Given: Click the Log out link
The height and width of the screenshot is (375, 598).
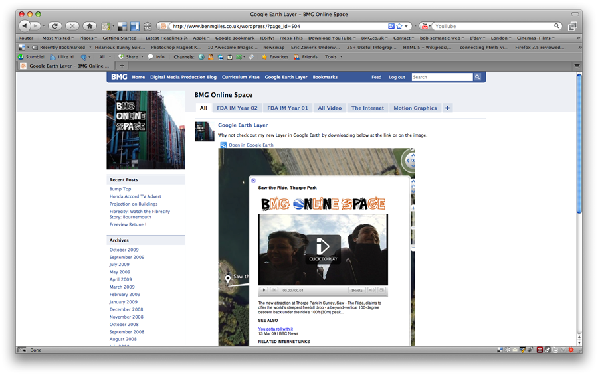Looking at the screenshot, I should [397, 77].
